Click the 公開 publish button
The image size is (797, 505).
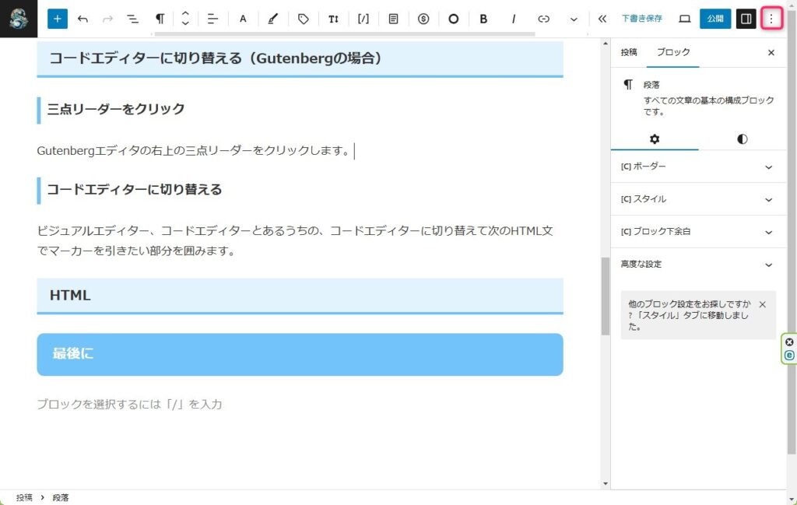click(x=714, y=19)
